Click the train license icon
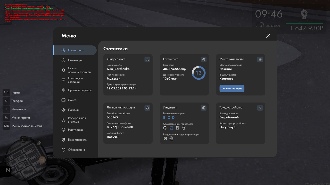The image size is (330, 185). 178,128
